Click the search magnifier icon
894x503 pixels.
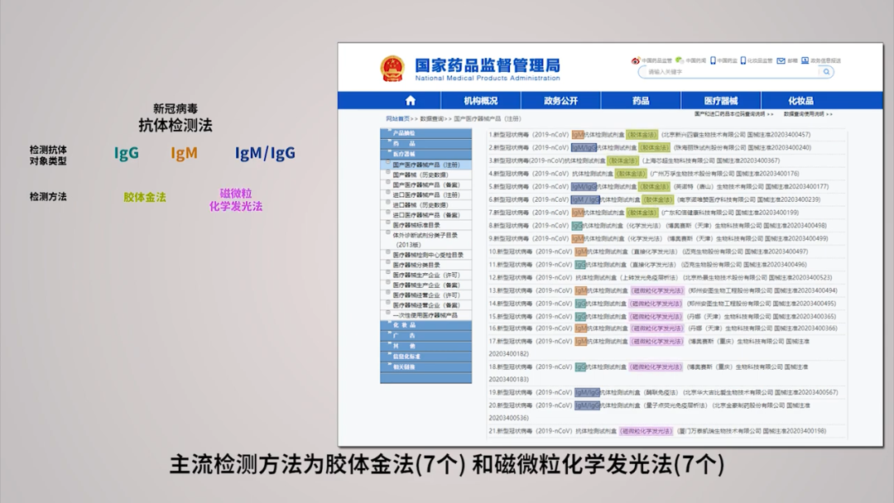826,72
